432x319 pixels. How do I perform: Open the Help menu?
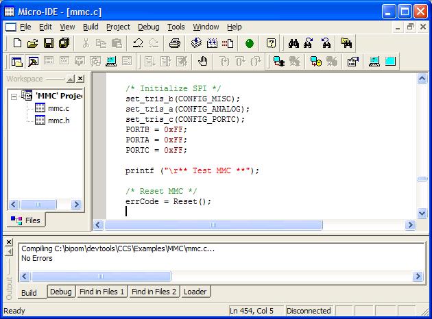pos(235,27)
